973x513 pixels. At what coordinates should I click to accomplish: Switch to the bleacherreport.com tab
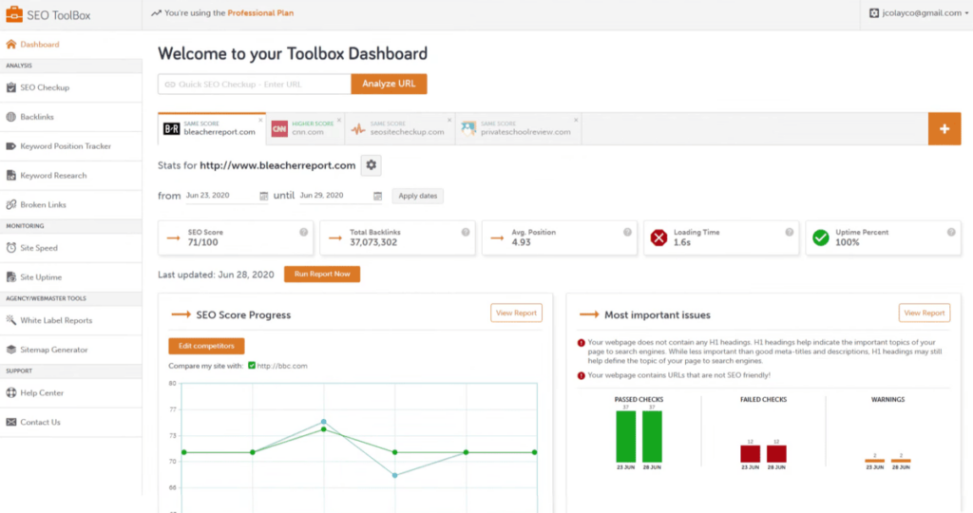point(212,129)
